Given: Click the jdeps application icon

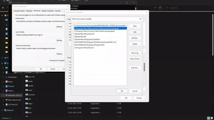Looking at the screenshot, I should pyautogui.click(x=27, y=104).
